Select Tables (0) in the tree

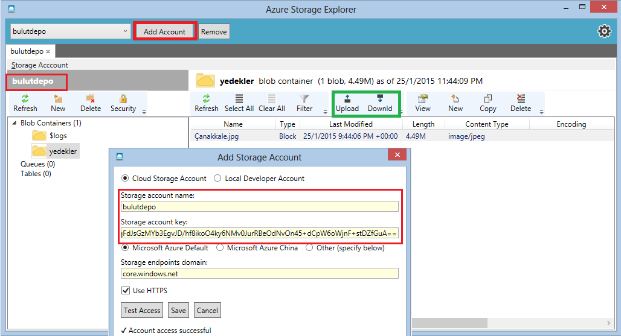point(36,174)
